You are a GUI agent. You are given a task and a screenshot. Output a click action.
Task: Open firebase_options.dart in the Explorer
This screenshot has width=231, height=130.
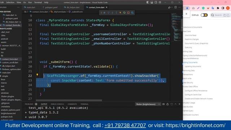tap(11, 69)
